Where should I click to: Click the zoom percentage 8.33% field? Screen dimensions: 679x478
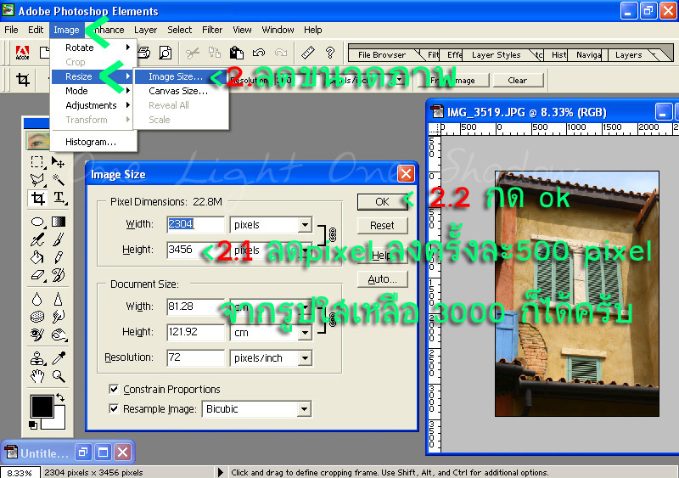pyautogui.click(x=20, y=472)
